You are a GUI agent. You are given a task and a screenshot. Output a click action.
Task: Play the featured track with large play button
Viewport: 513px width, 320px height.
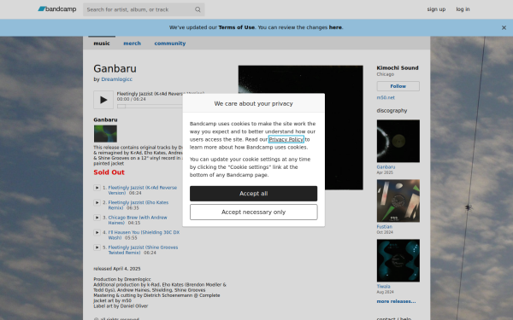pyautogui.click(x=103, y=100)
